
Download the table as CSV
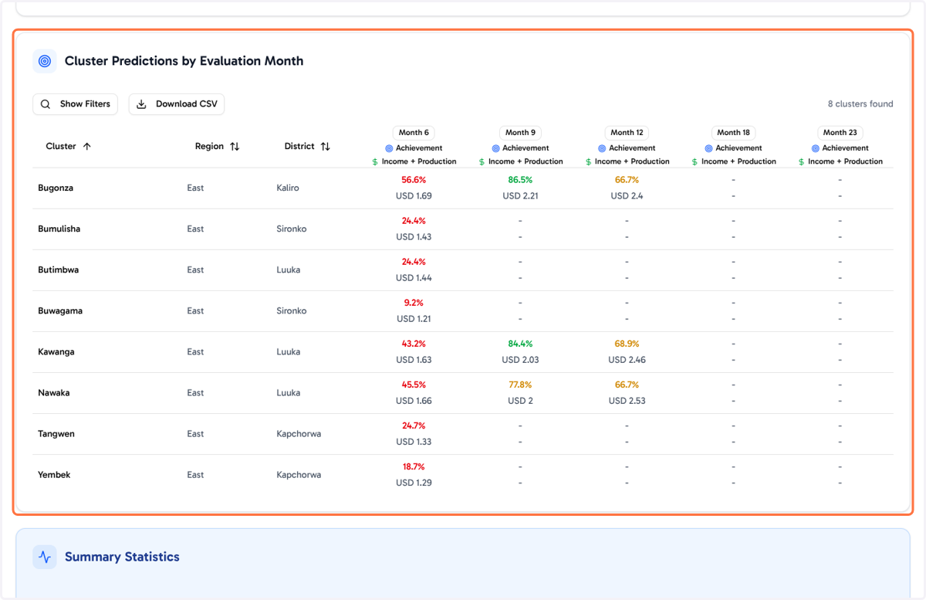pos(177,104)
